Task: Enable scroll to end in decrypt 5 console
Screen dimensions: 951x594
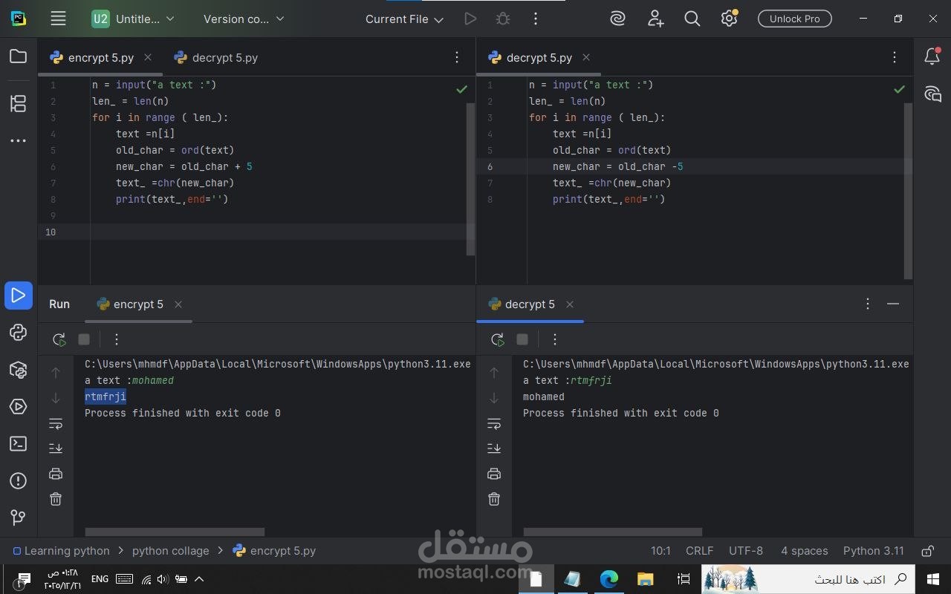Action: [494, 448]
